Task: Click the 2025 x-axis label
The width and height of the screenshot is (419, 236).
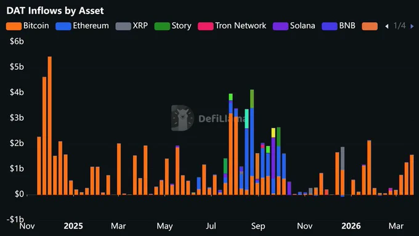Action: pos(73,226)
